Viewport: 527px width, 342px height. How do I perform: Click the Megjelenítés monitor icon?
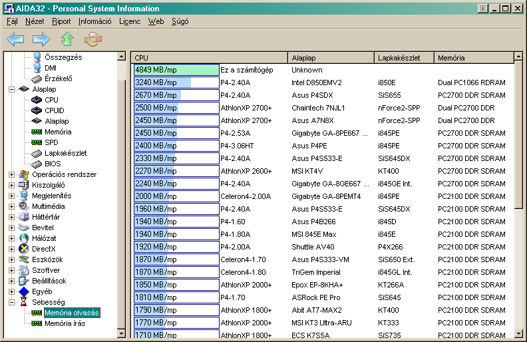tap(24, 196)
